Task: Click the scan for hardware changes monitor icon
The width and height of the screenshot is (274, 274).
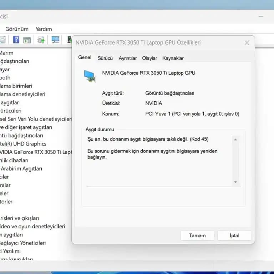Action: click(x=55, y=40)
